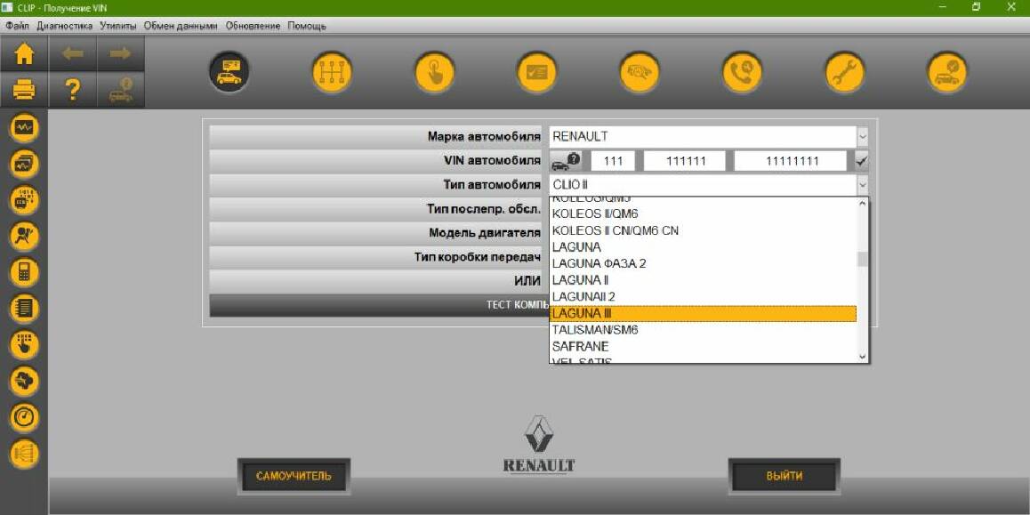Collapse the Тип автомобиля dropdown arrow

pyautogui.click(x=863, y=185)
